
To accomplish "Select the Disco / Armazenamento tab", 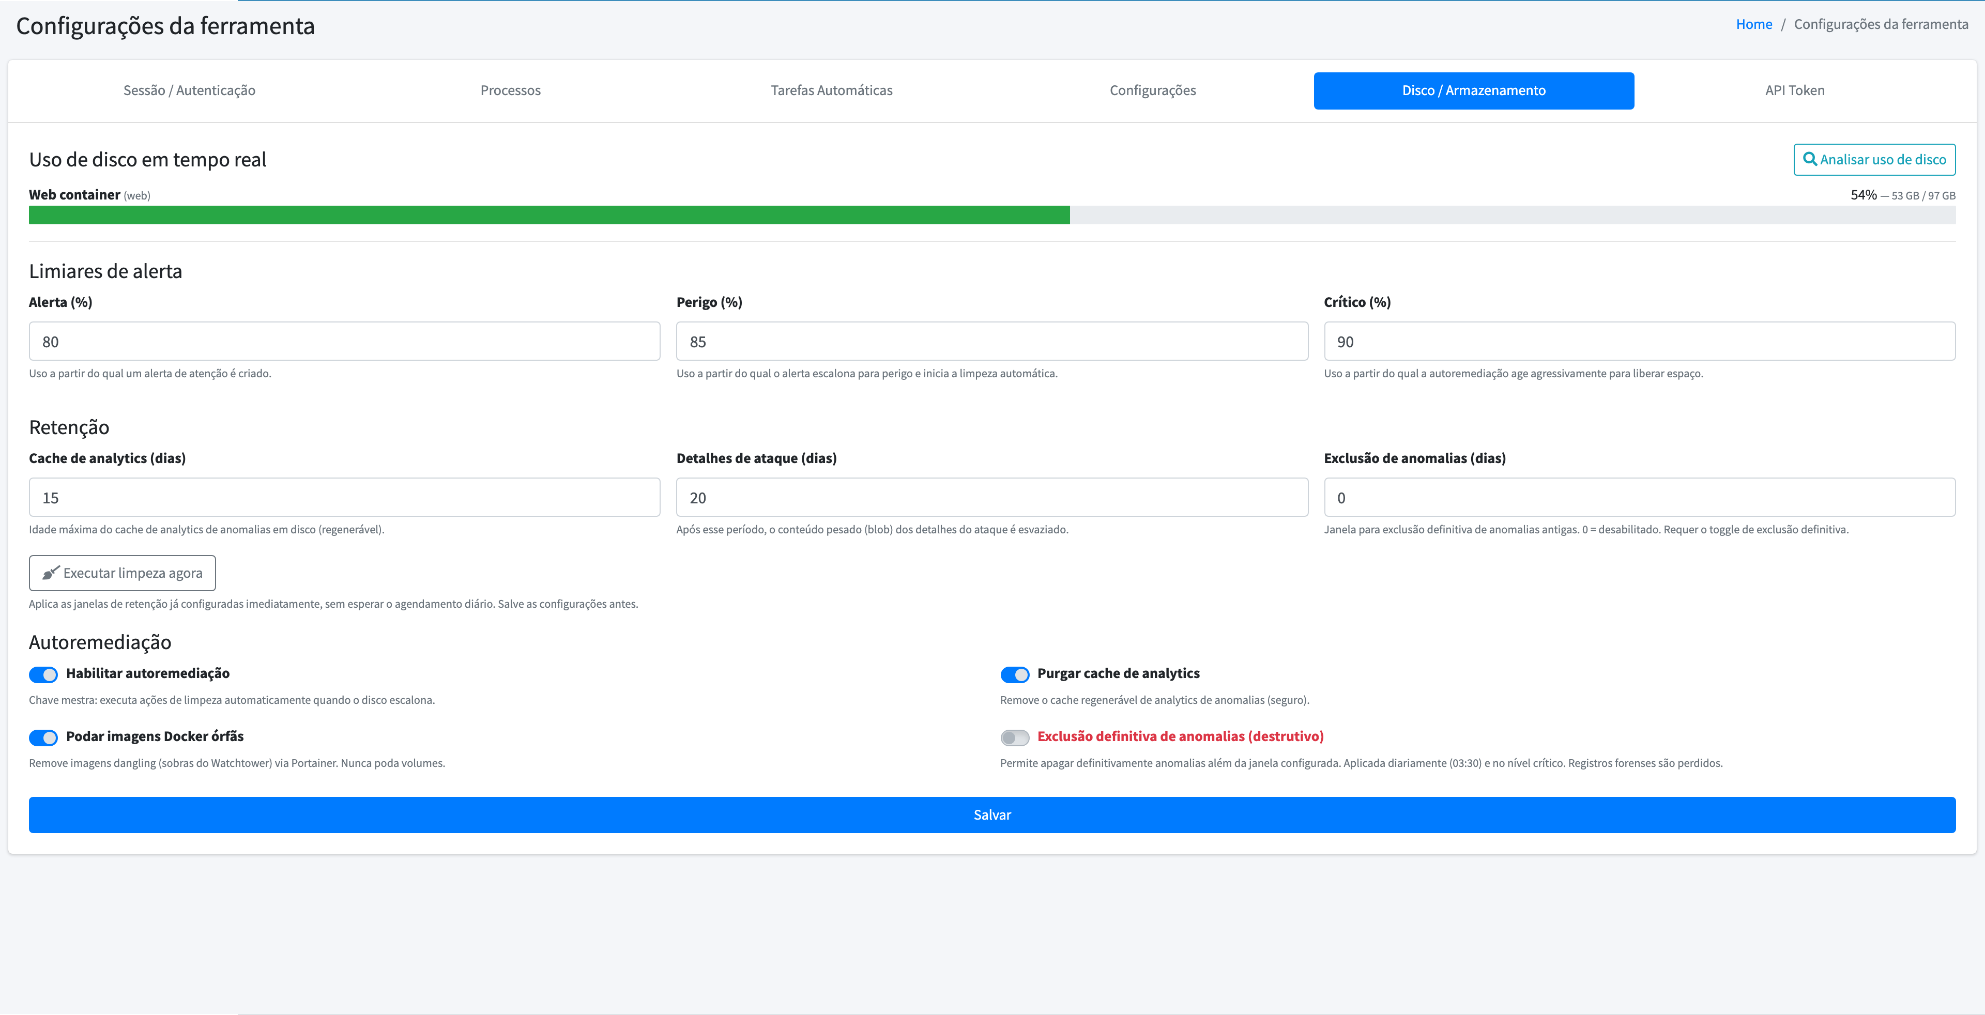I will click(x=1473, y=91).
